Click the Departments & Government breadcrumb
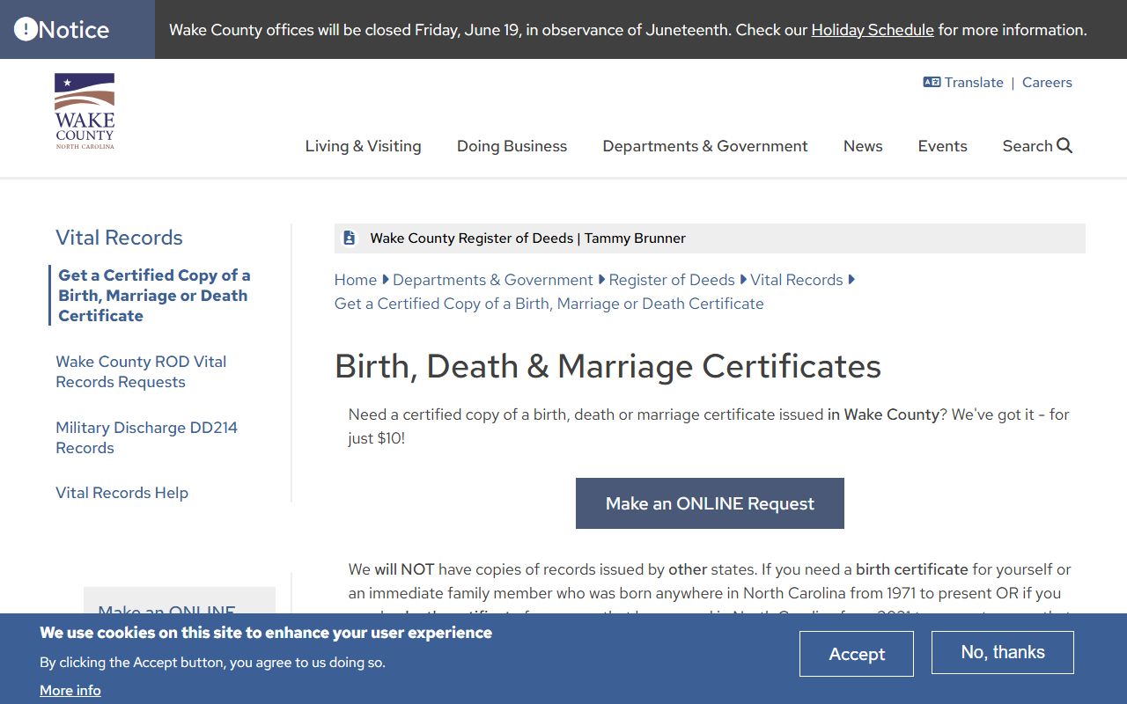1127x704 pixels. pyautogui.click(x=493, y=280)
